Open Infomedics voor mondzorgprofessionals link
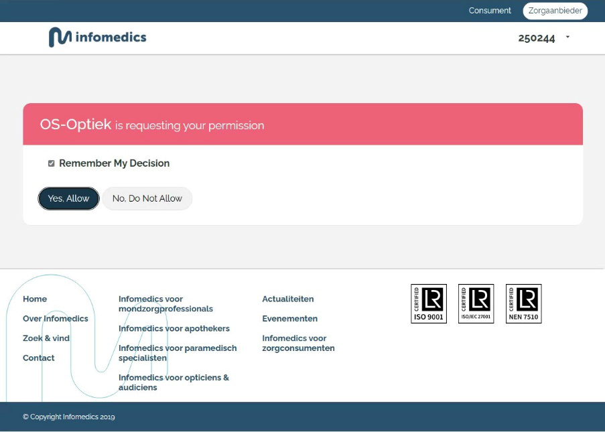This screenshot has height=432, width=605. pos(165,304)
